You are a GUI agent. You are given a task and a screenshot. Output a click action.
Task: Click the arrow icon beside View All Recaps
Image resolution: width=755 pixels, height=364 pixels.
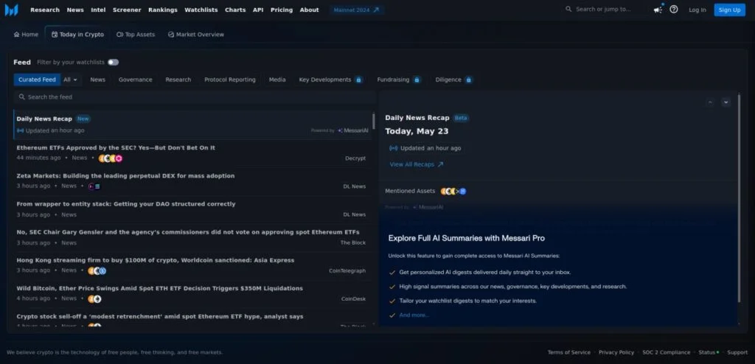click(x=440, y=164)
